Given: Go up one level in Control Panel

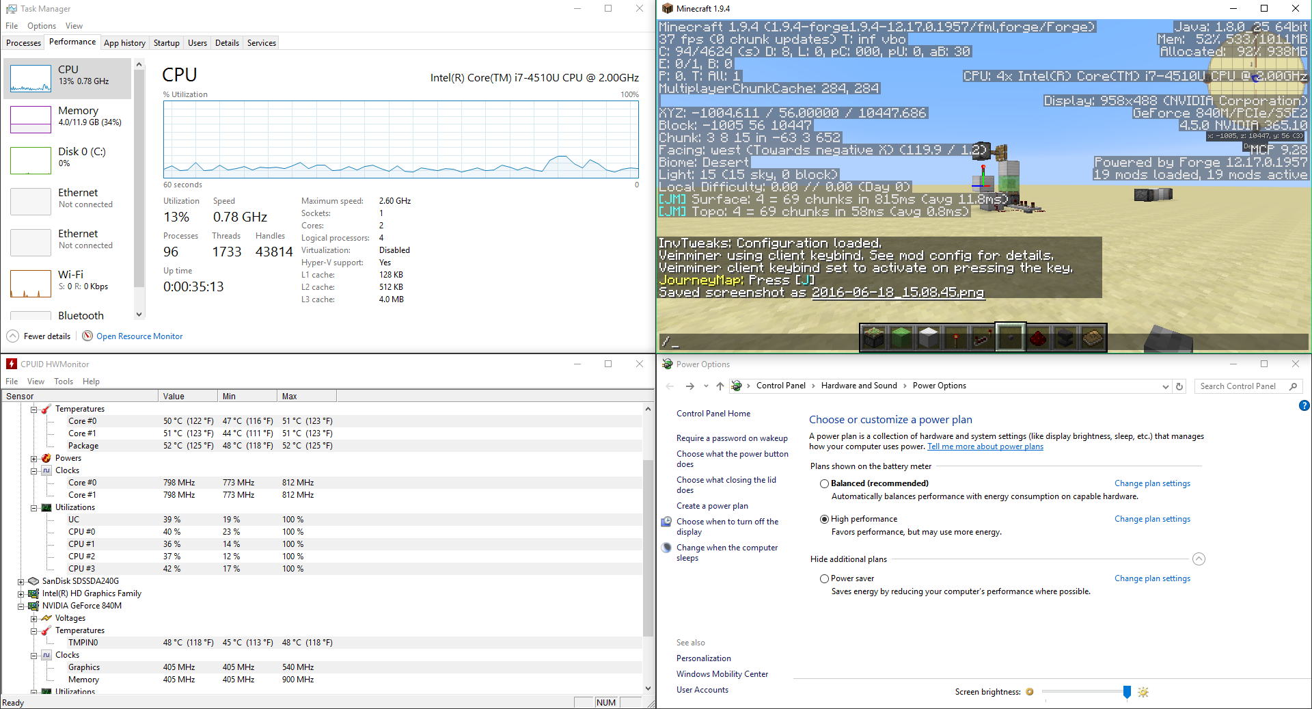Looking at the screenshot, I should pyautogui.click(x=720, y=386).
